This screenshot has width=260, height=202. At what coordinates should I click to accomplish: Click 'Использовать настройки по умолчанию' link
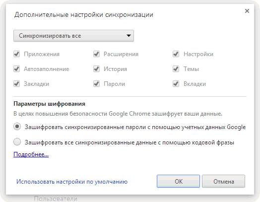(72, 182)
